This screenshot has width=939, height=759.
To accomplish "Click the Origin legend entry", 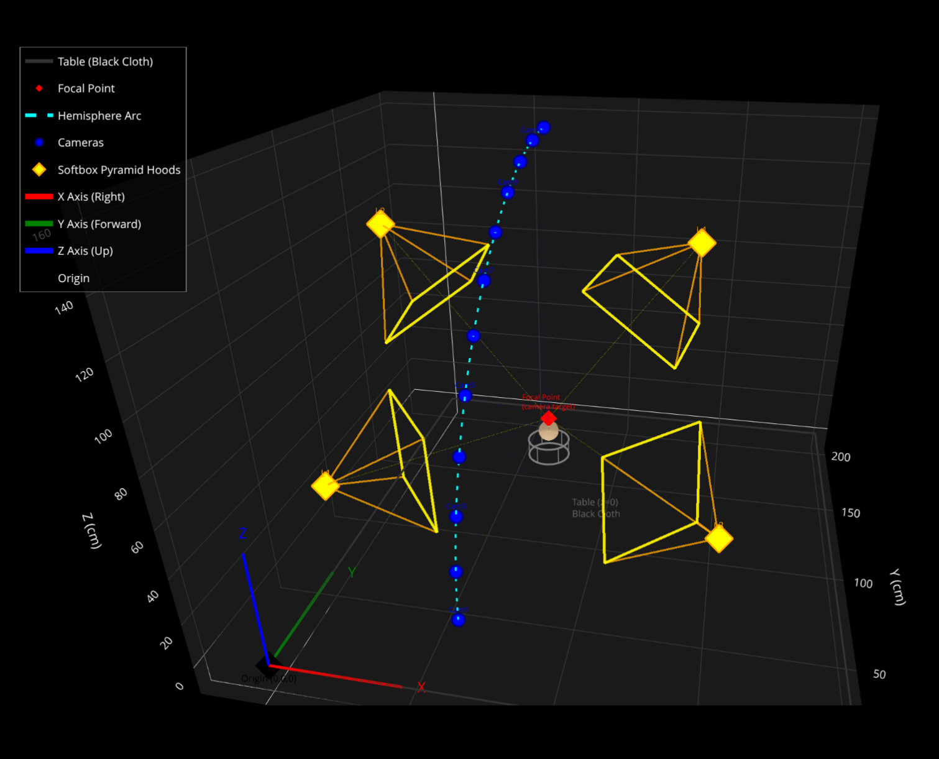I will (103, 278).
